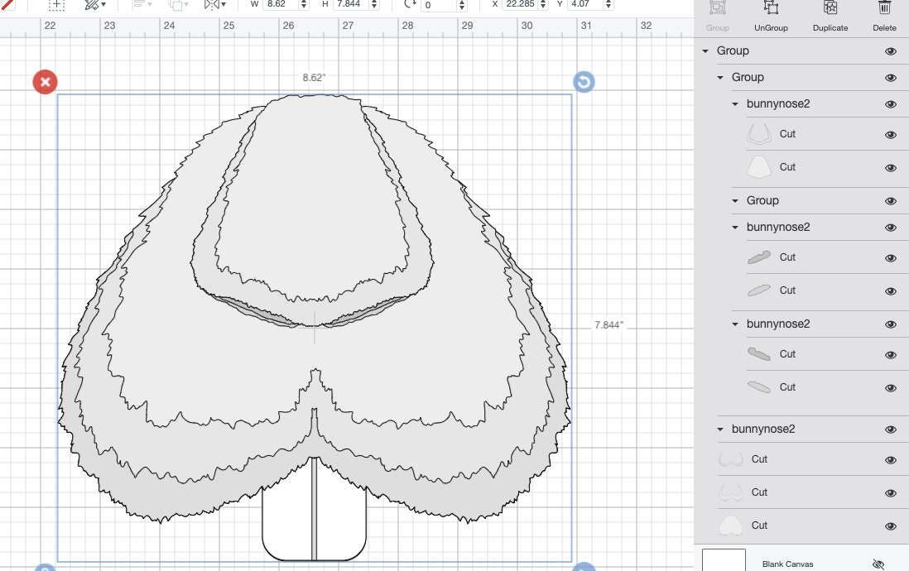Viewport: 909px width, 571px height.
Task: Collapse the inner Group in layers panel
Action: tap(721, 77)
